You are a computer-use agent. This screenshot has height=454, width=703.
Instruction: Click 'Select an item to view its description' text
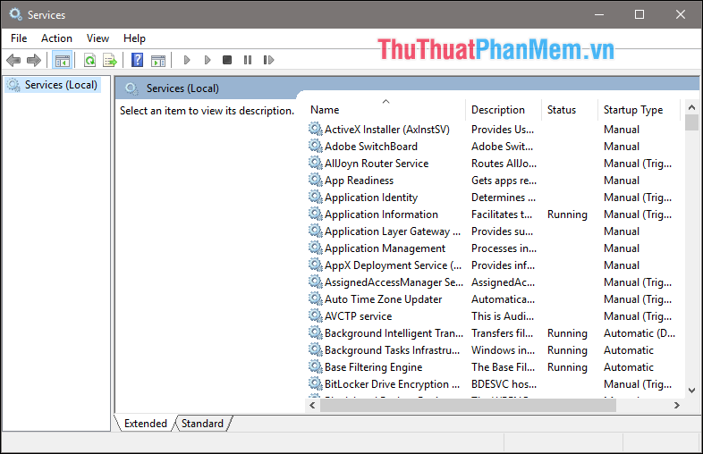[207, 111]
